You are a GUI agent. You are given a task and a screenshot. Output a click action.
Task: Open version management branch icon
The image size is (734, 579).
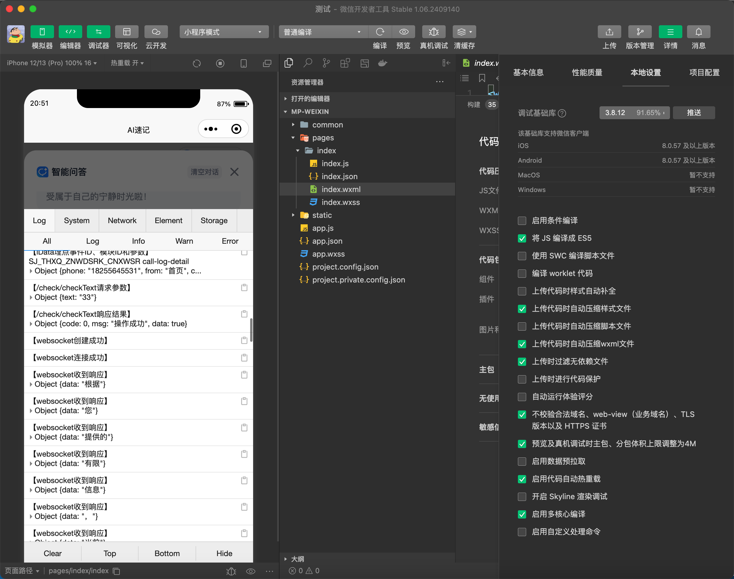[x=639, y=32]
